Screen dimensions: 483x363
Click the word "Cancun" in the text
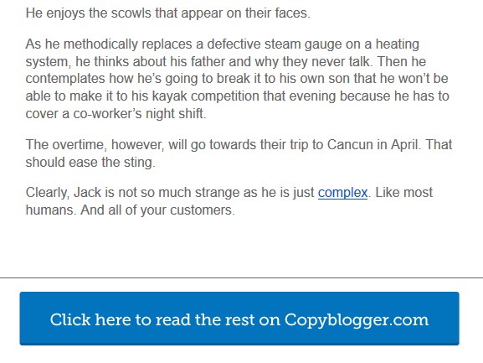[350, 145]
